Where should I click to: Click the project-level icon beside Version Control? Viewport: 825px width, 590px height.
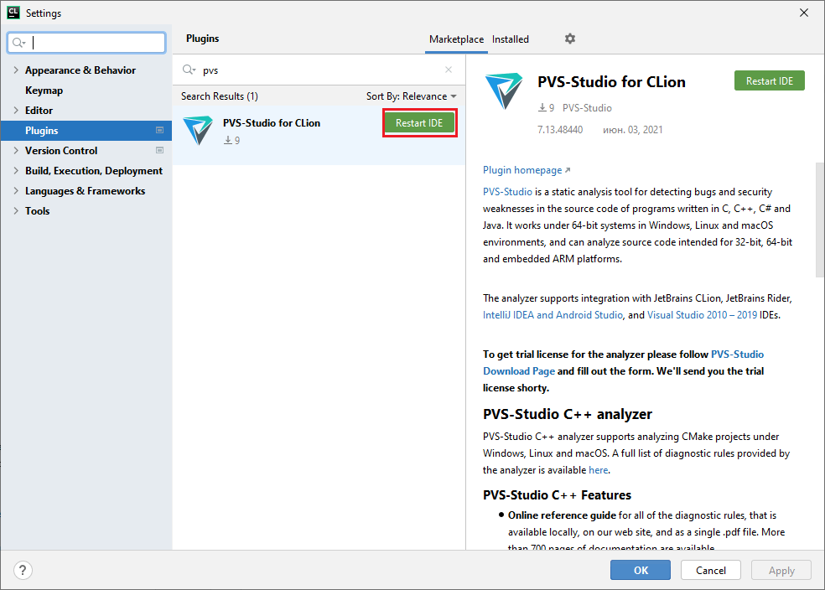click(160, 150)
